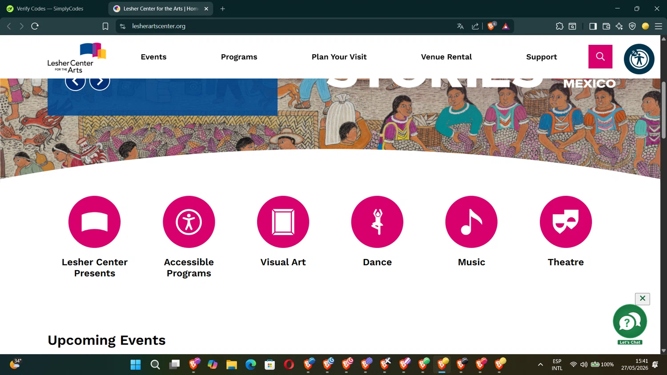This screenshot has height=375, width=667.
Task: Open the Let's Chat help bubble
Action: [x=630, y=324]
